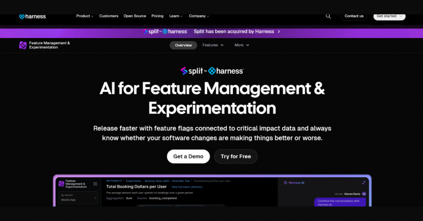This screenshot has width=423, height=221.
Task: Click the Experiments breadcrumb
Action: tap(133, 181)
